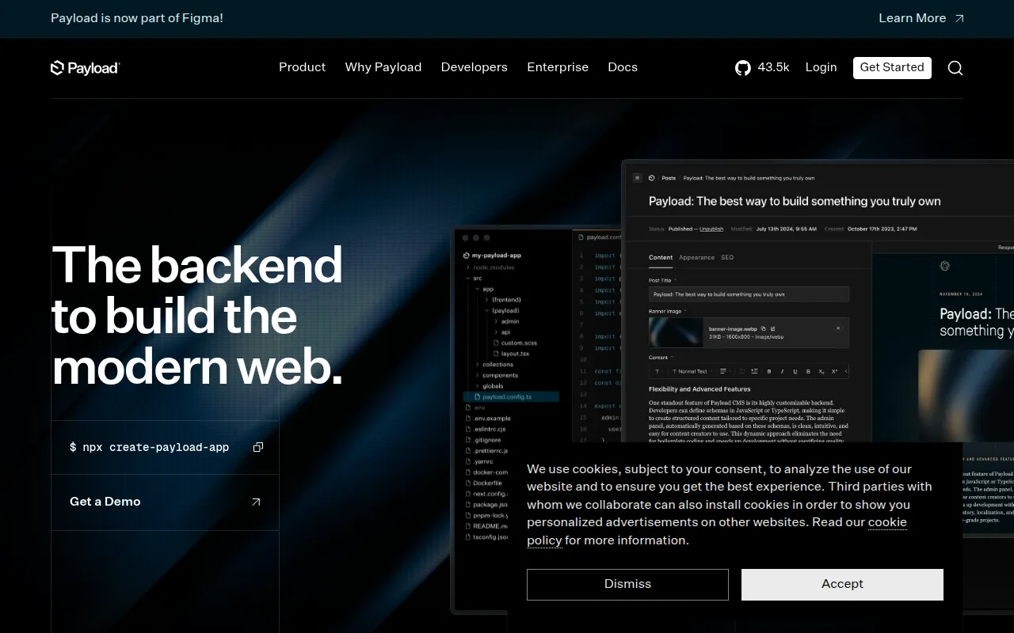Expand the node_modules folder chevron
This screenshot has height=633, width=1014.
(x=467, y=267)
